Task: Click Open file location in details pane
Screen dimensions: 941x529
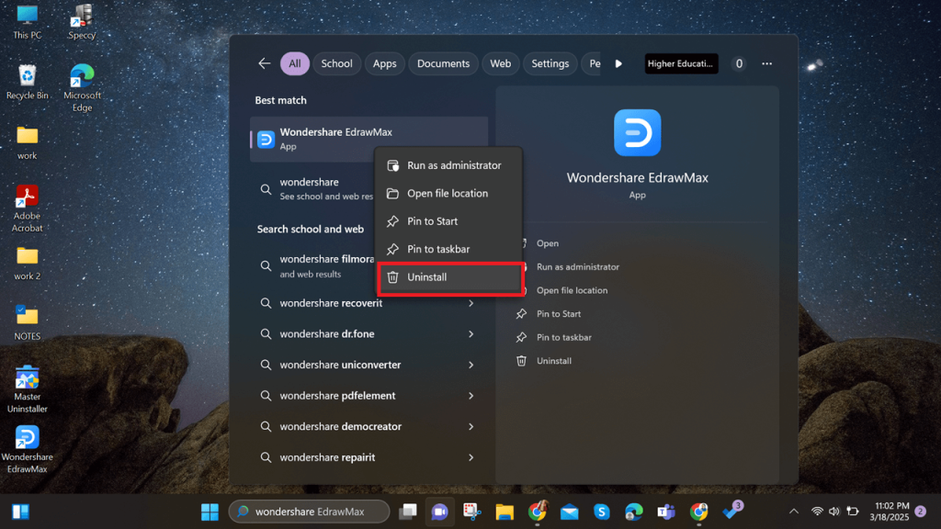Action: pos(572,290)
